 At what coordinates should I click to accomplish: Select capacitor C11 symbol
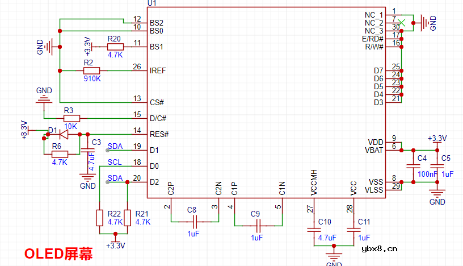coord(353,230)
